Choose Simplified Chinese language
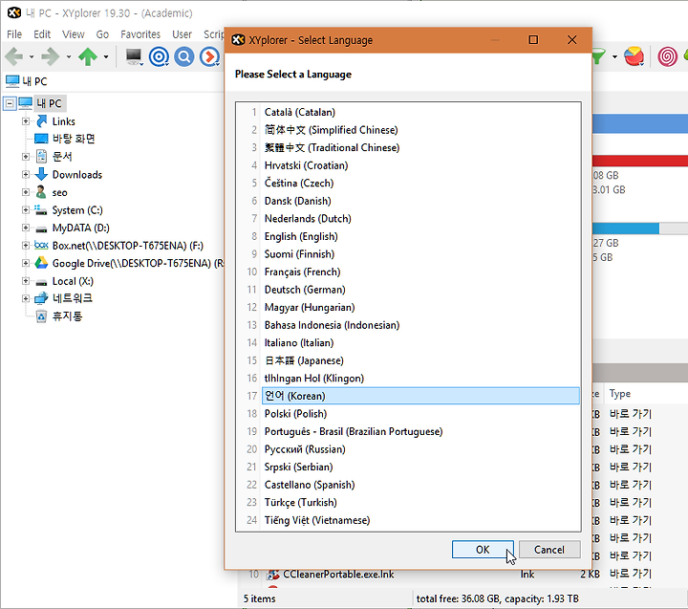The width and height of the screenshot is (688, 609). 420,130
